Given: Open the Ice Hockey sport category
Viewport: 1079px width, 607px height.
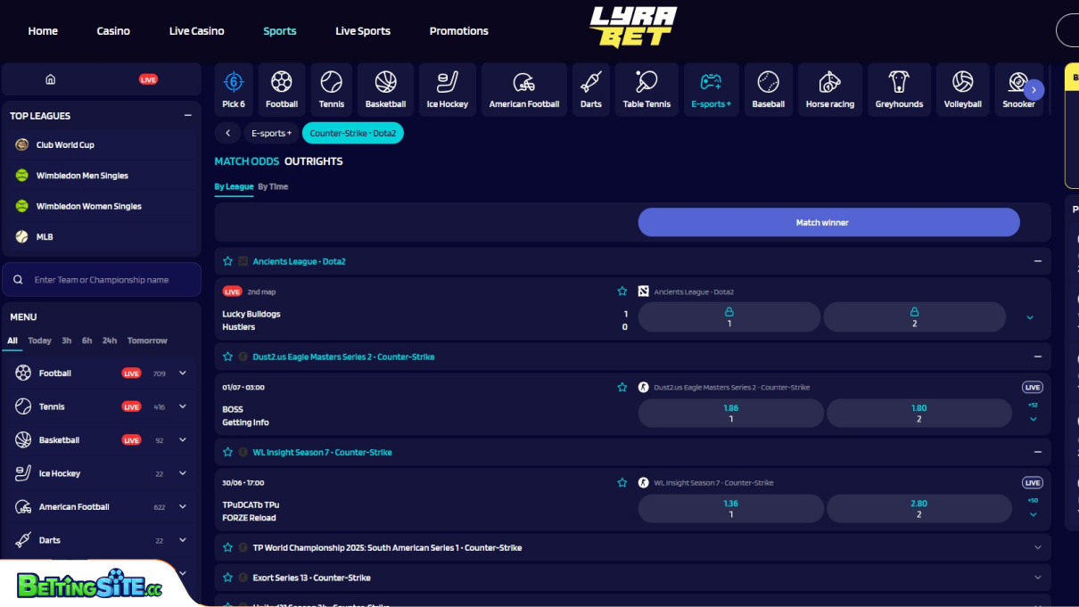Looking at the screenshot, I should tap(447, 88).
